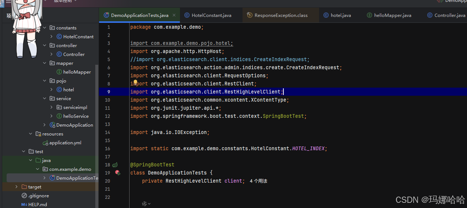Click the interface icon beside helloMapper
The height and width of the screenshot is (208, 467).
(x=59, y=72)
